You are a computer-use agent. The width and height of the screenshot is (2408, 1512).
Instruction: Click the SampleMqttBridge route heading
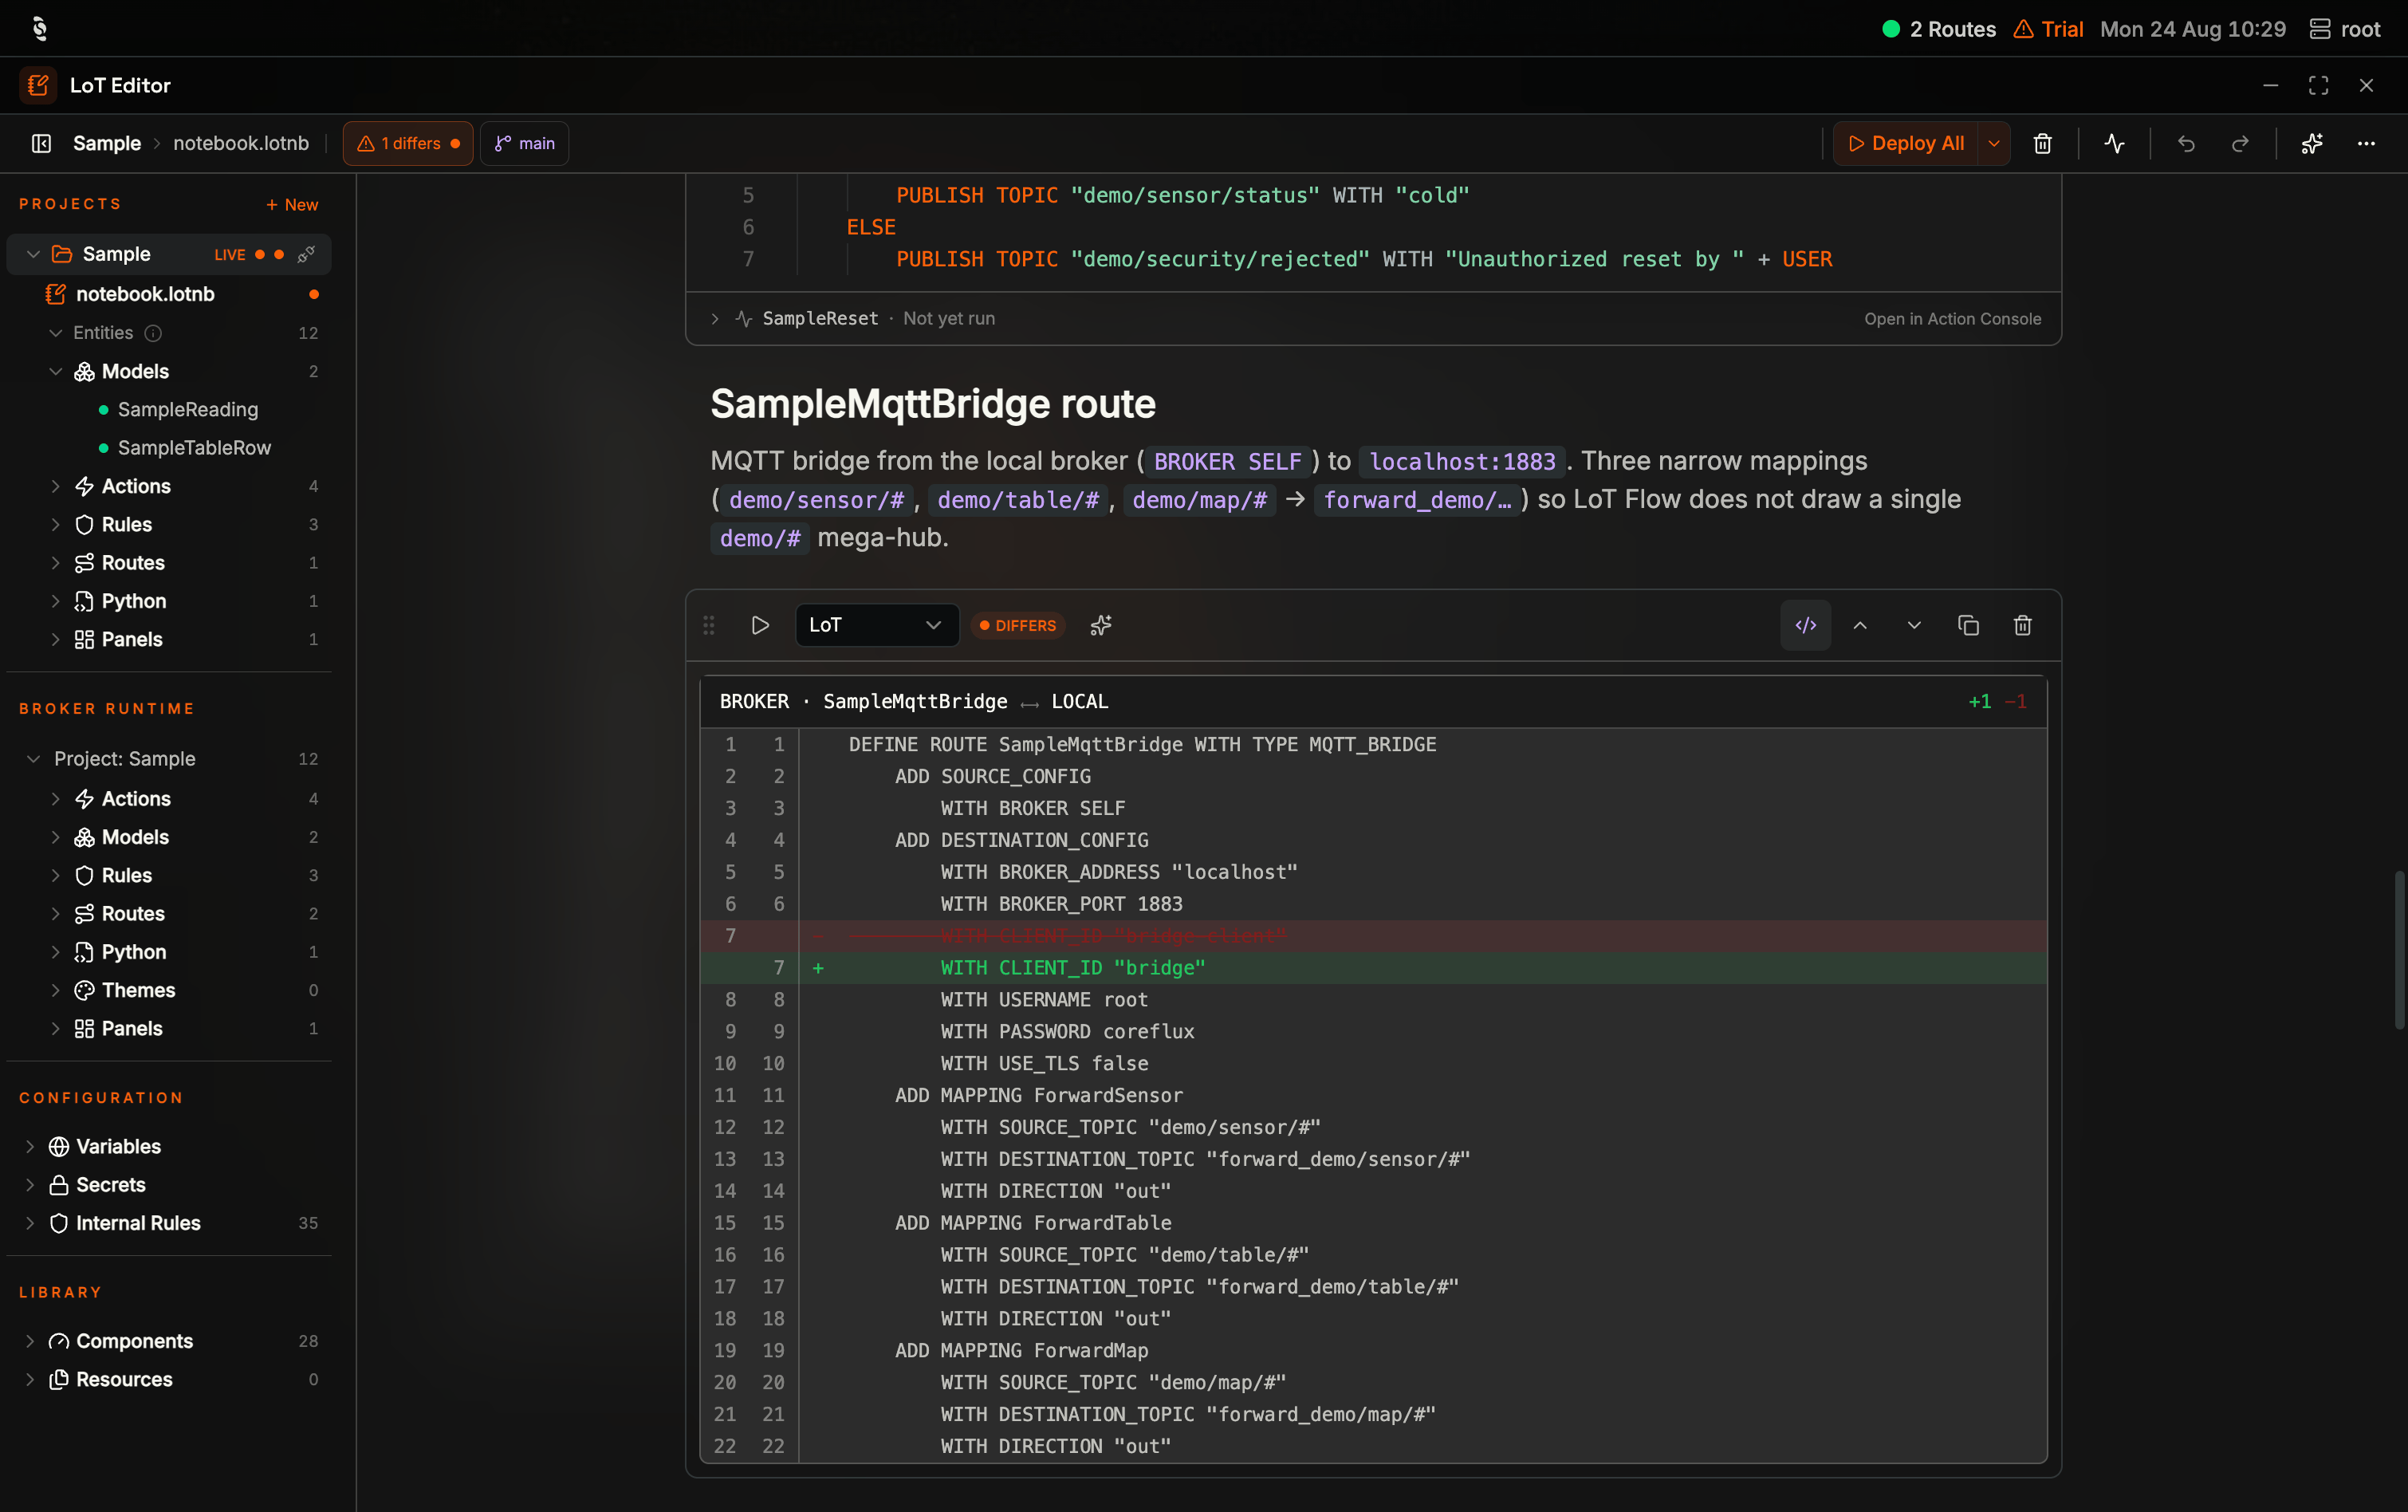click(x=933, y=404)
